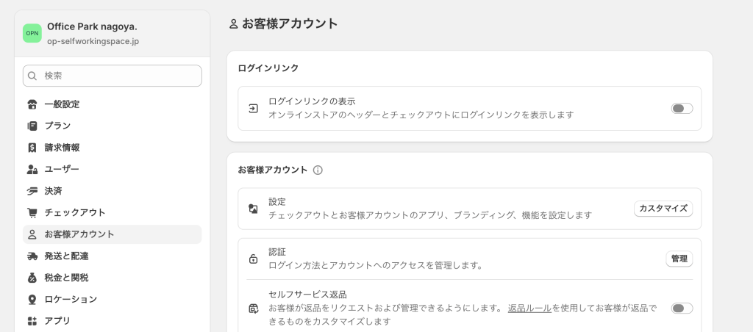Click the プラン sidebar icon
This screenshot has height=332, width=753.
tap(32, 126)
